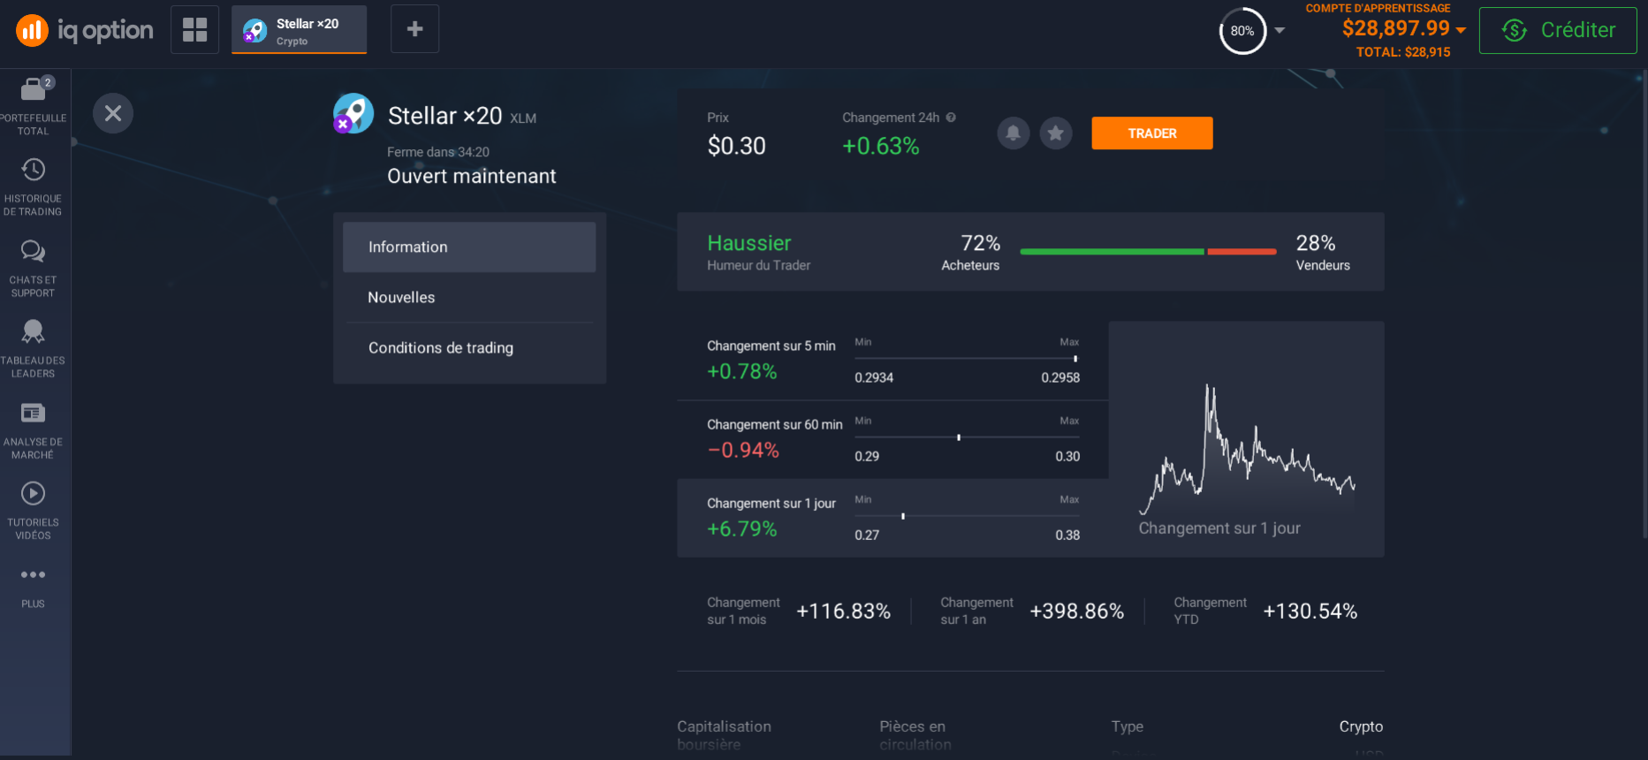Select the Changement sur 60 min row
The image size is (1648, 760).
(x=892, y=439)
